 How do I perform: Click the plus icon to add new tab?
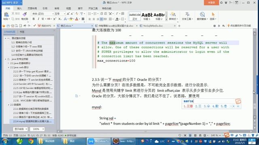[x=179, y=26]
